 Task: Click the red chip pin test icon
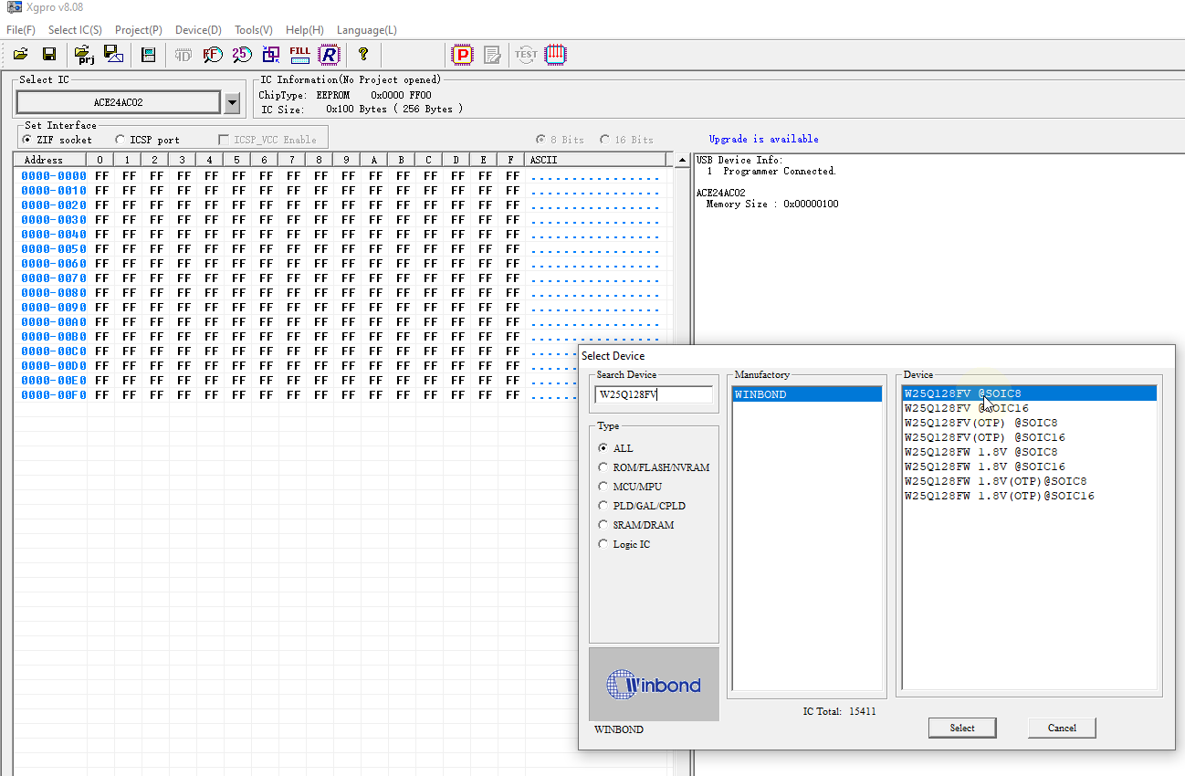pyautogui.click(x=555, y=55)
